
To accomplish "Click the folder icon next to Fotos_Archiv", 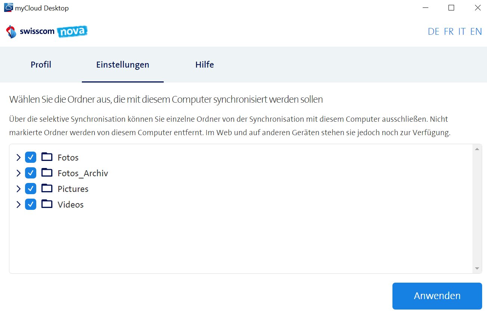I will pyautogui.click(x=47, y=173).
